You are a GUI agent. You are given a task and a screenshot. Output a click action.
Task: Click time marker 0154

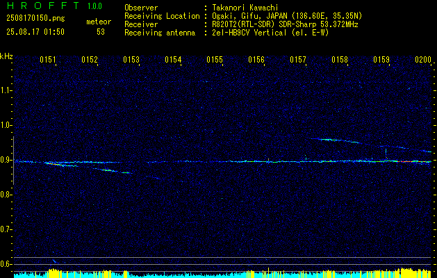(x=173, y=60)
